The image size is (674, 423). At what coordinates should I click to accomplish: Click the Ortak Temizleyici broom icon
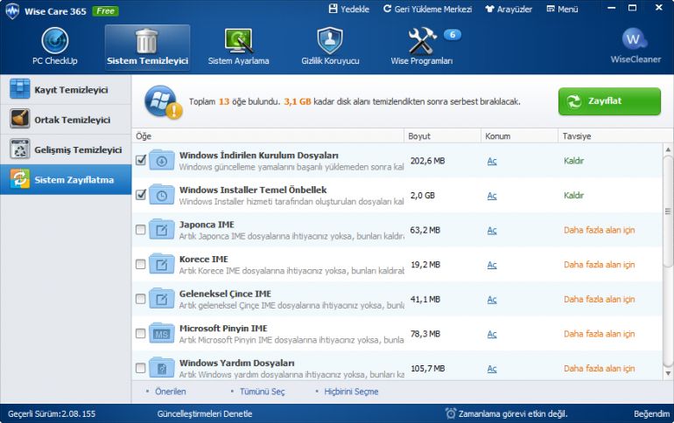click(x=19, y=119)
